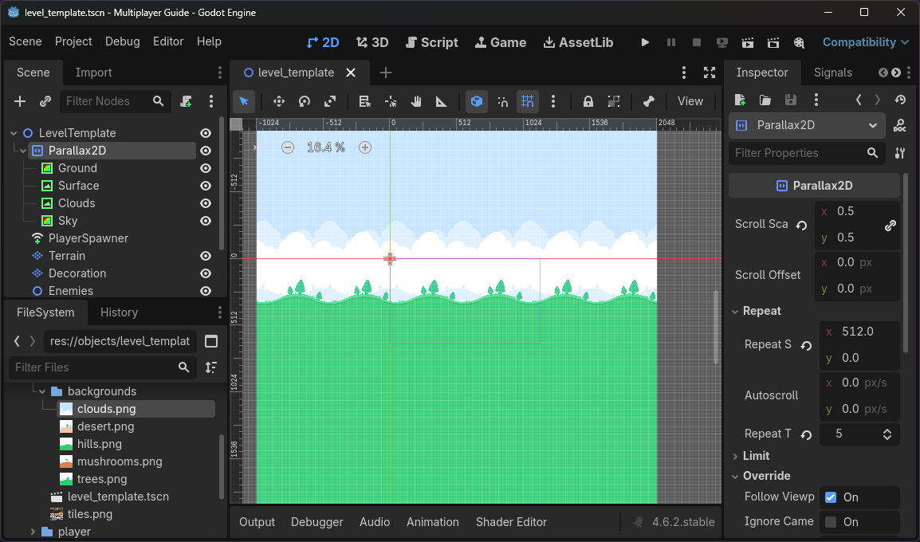Activate the Scale Mode tool
Image resolution: width=920 pixels, height=542 pixels.
(330, 101)
